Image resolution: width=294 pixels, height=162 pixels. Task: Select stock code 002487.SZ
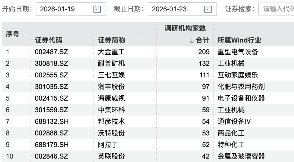click(x=51, y=52)
